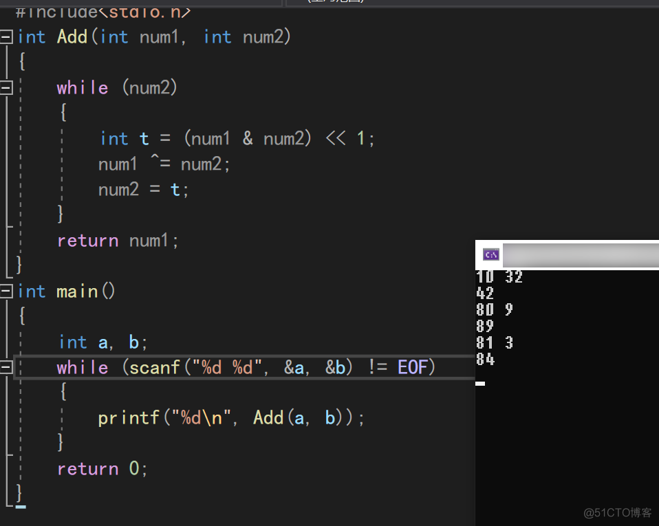The width and height of the screenshot is (659, 526).
Task: Click the #include<stdio.h> line
Action: (103, 12)
